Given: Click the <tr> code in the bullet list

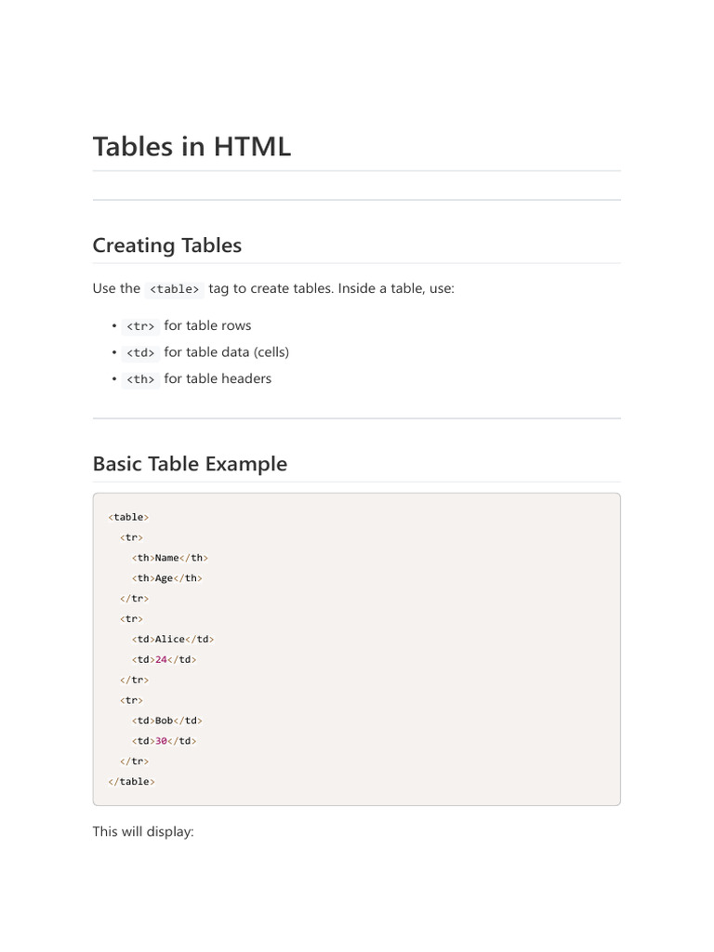Looking at the screenshot, I should coord(139,326).
